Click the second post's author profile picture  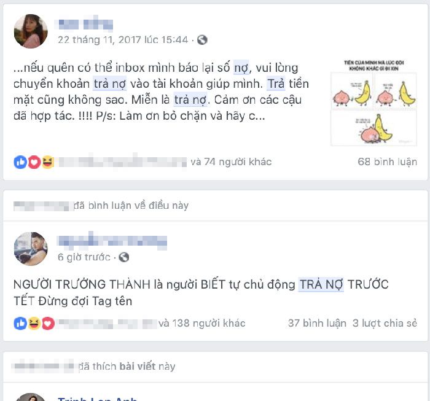click(x=31, y=249)
